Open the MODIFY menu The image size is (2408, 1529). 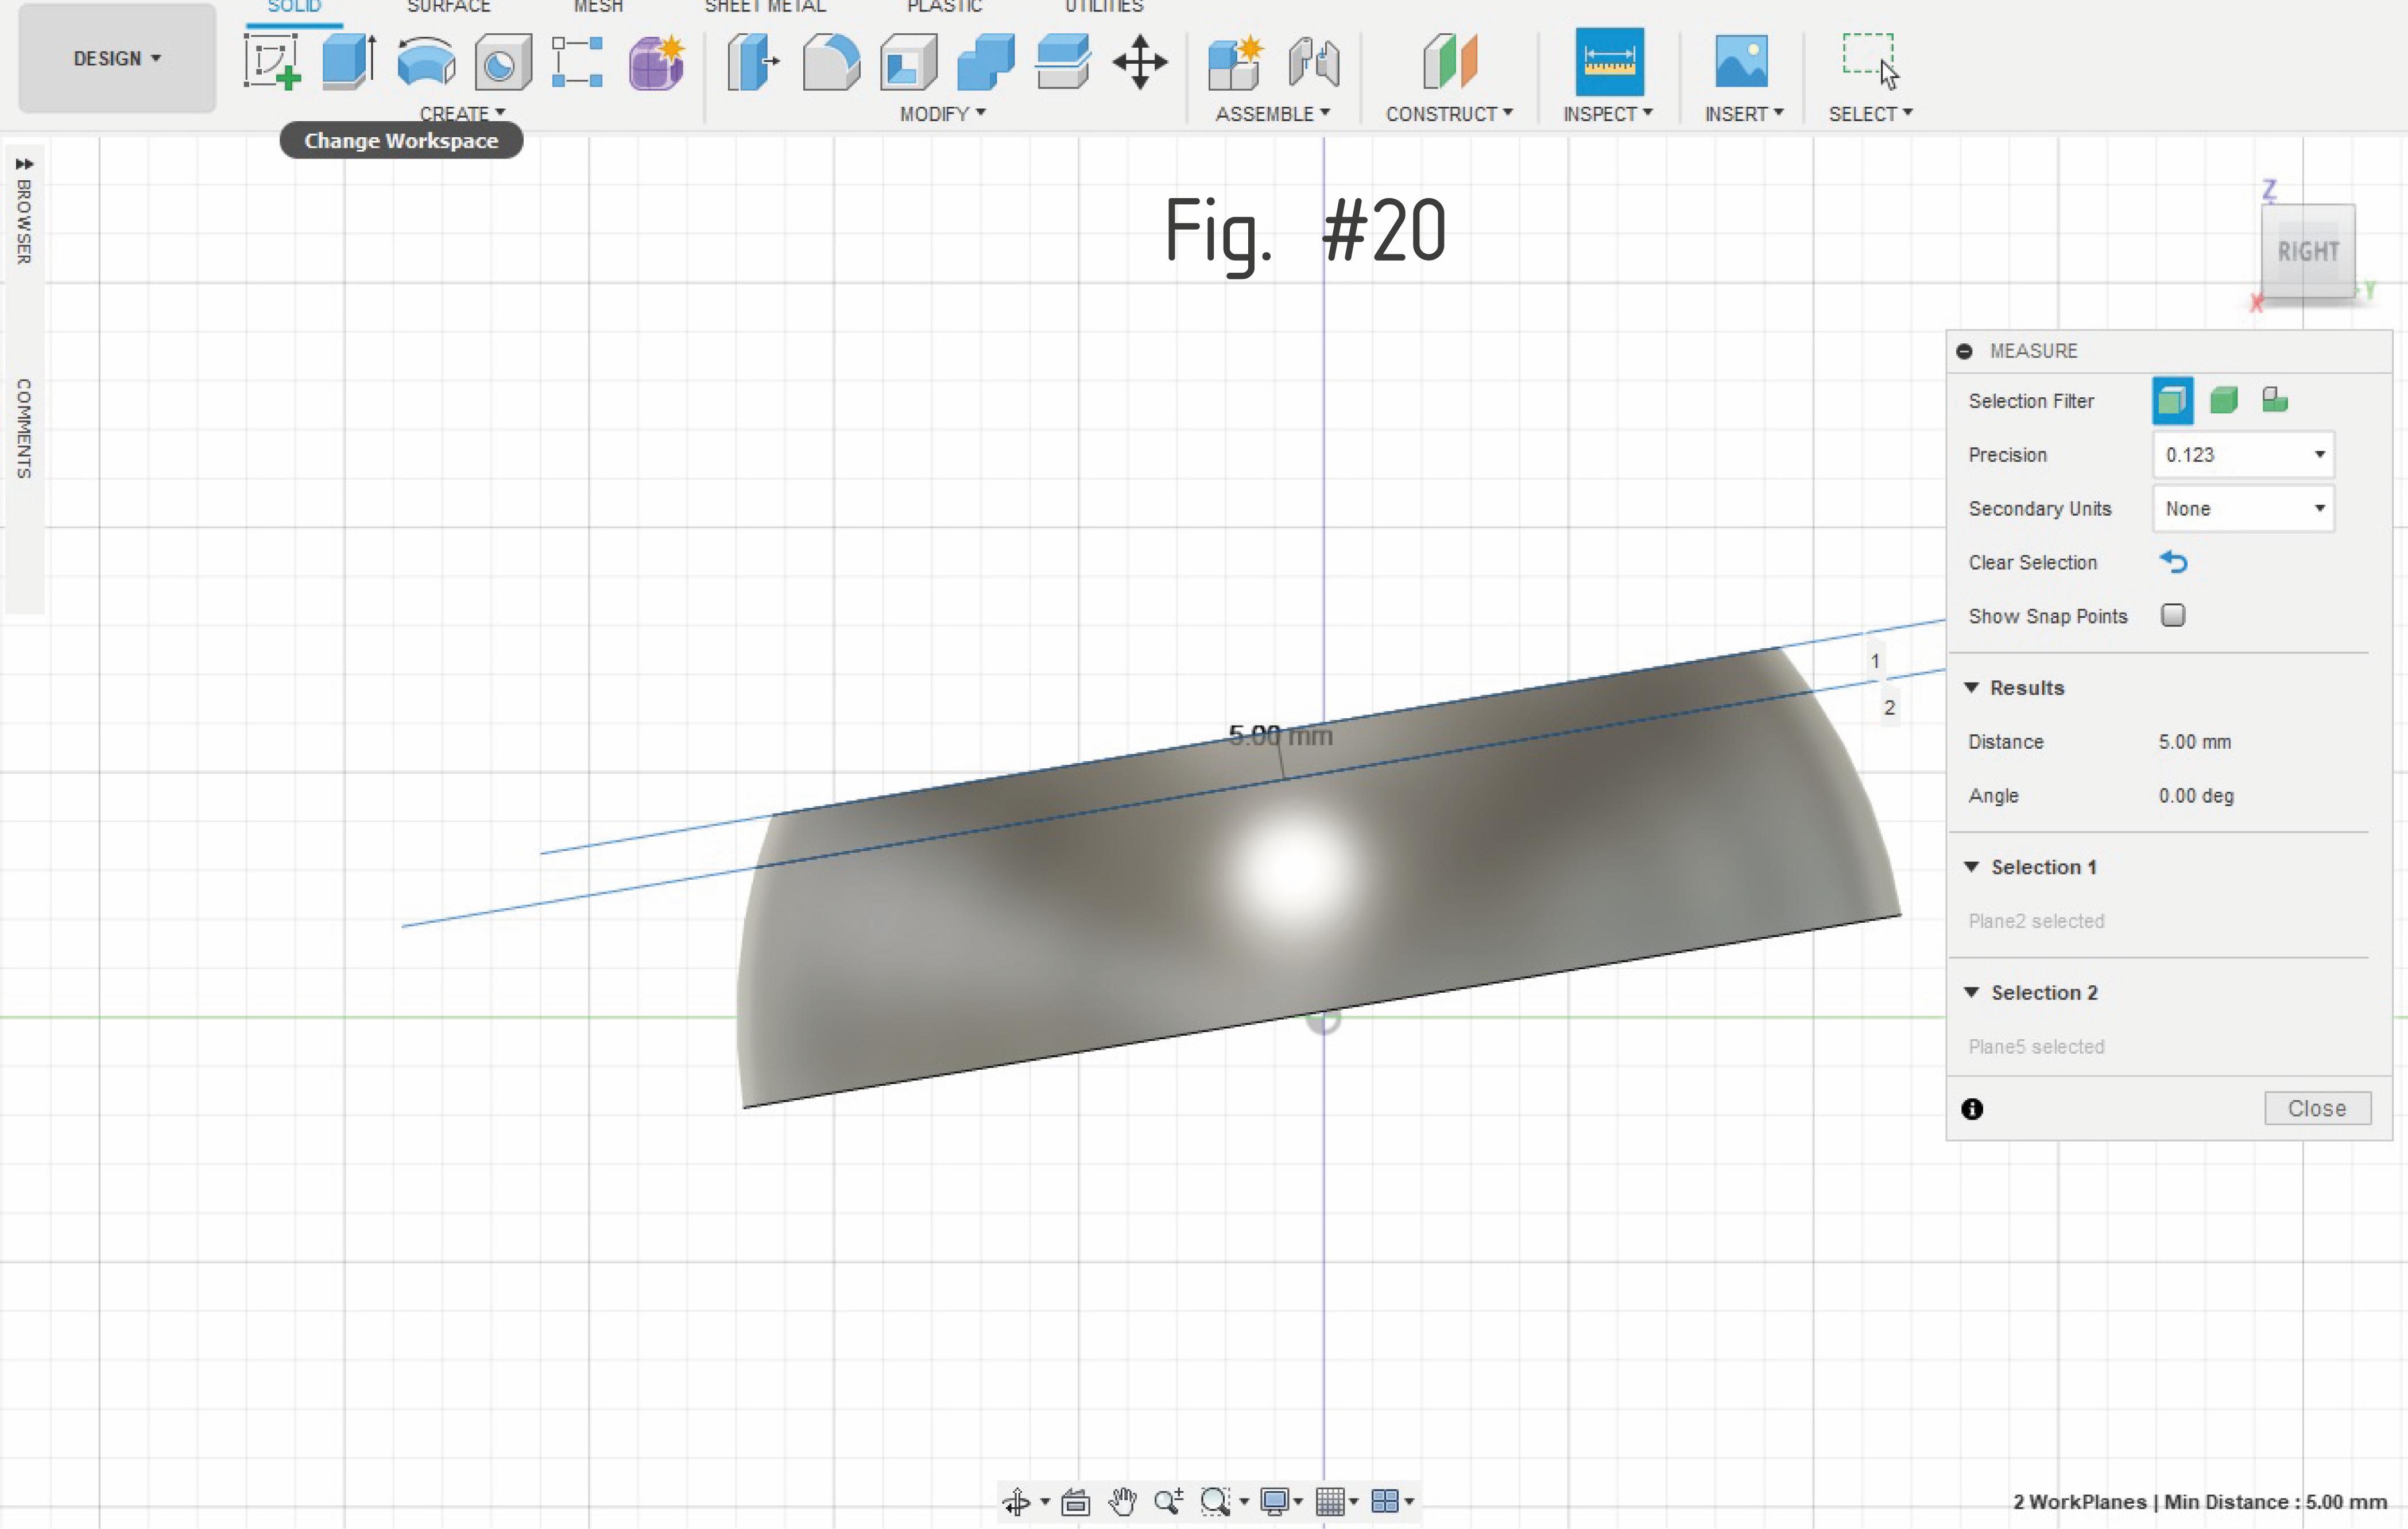coord(942,114)
